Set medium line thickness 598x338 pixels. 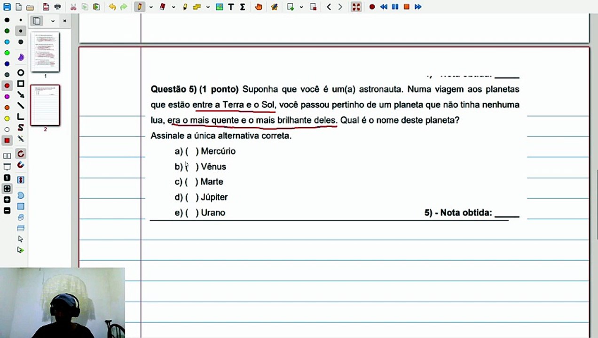(21, 31)
